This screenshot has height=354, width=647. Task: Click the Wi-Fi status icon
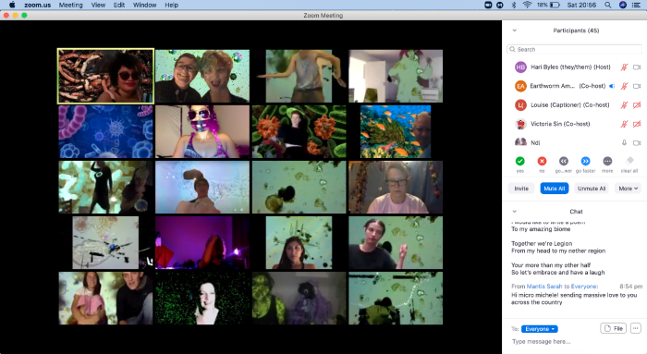tap(527, 5)
